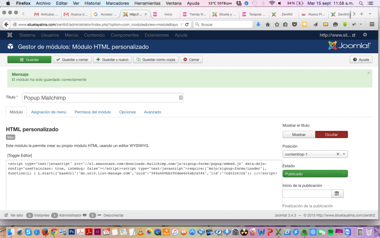This screenshot has width=380, height=238.
Task: Click into the Título input field
Action: pos(103,98)
